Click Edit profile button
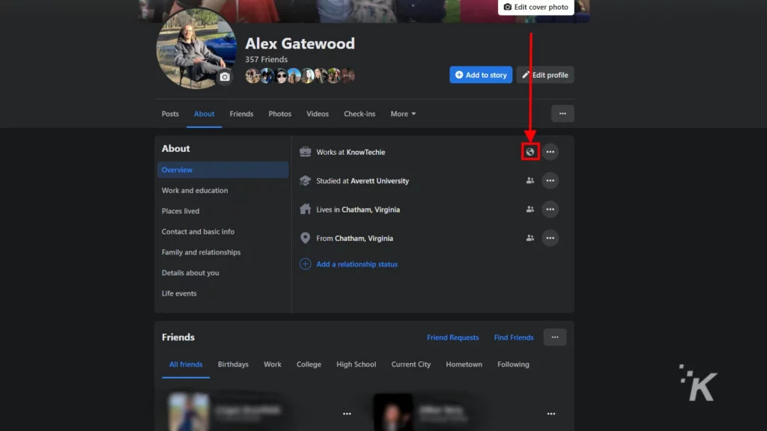Viewport: 767px width, 431px height. (545, 75)
